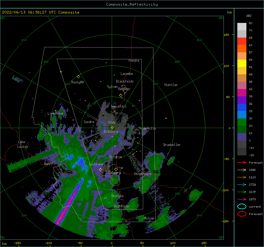The height and width of the screenshot is (247, 264).
Task: Click the RockyMH label
Action: coord(77,82)
